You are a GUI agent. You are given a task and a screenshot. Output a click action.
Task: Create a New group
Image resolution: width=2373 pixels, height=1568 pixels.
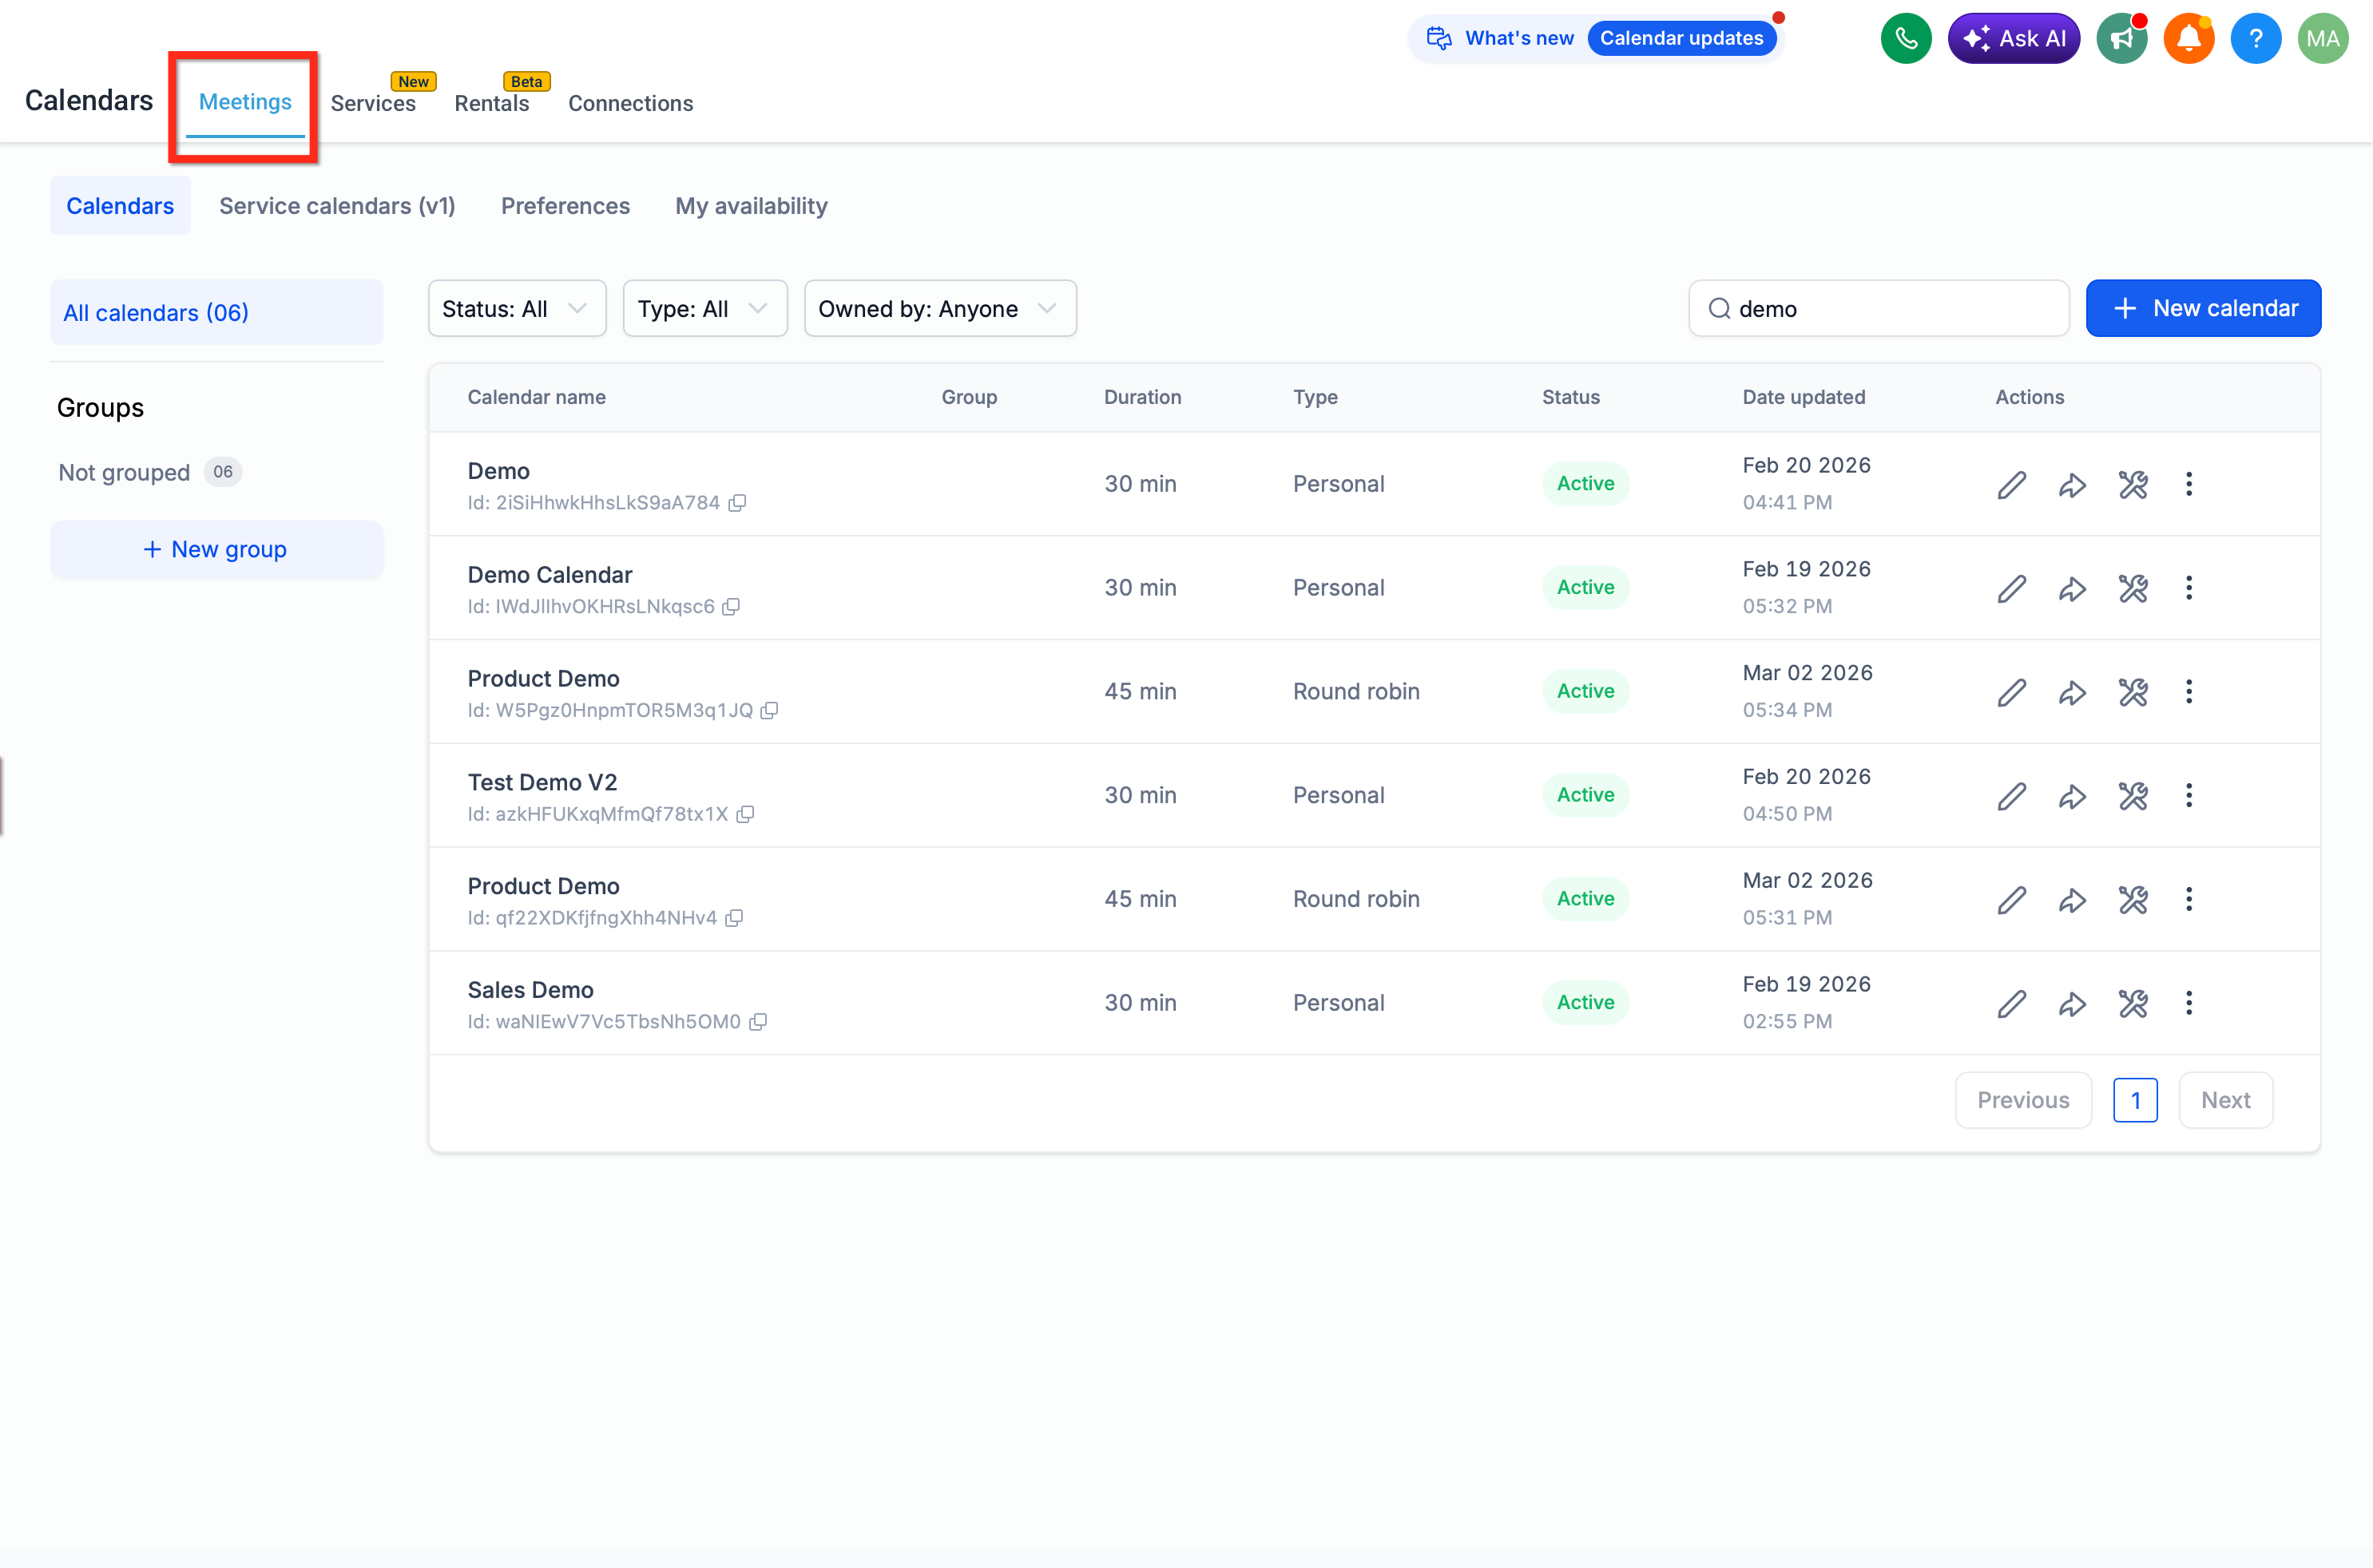pyautogui.click(x=216, y=550)
